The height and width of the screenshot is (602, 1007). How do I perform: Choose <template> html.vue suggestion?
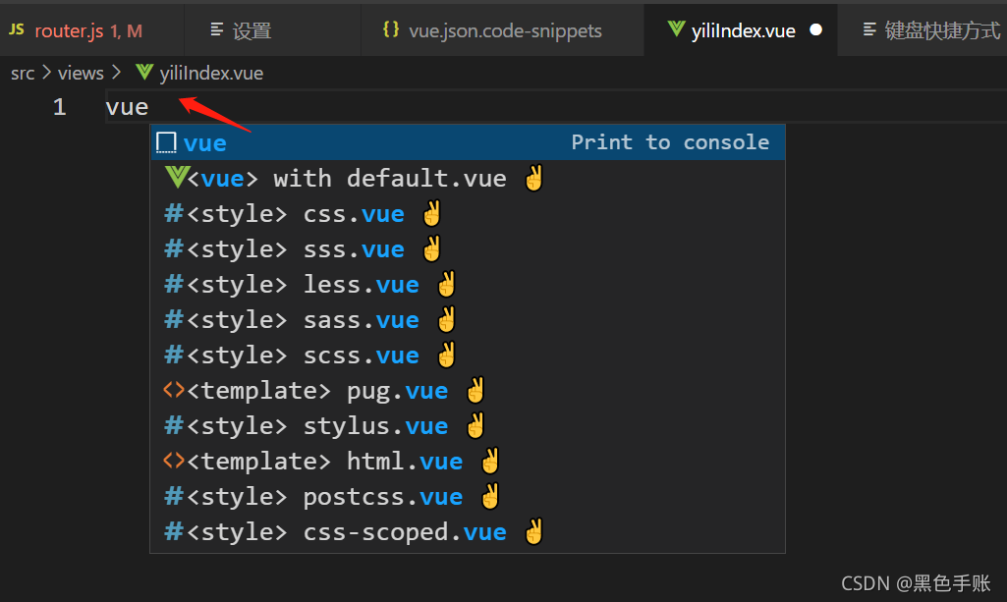pyautogui.click(x=468, y=461)
